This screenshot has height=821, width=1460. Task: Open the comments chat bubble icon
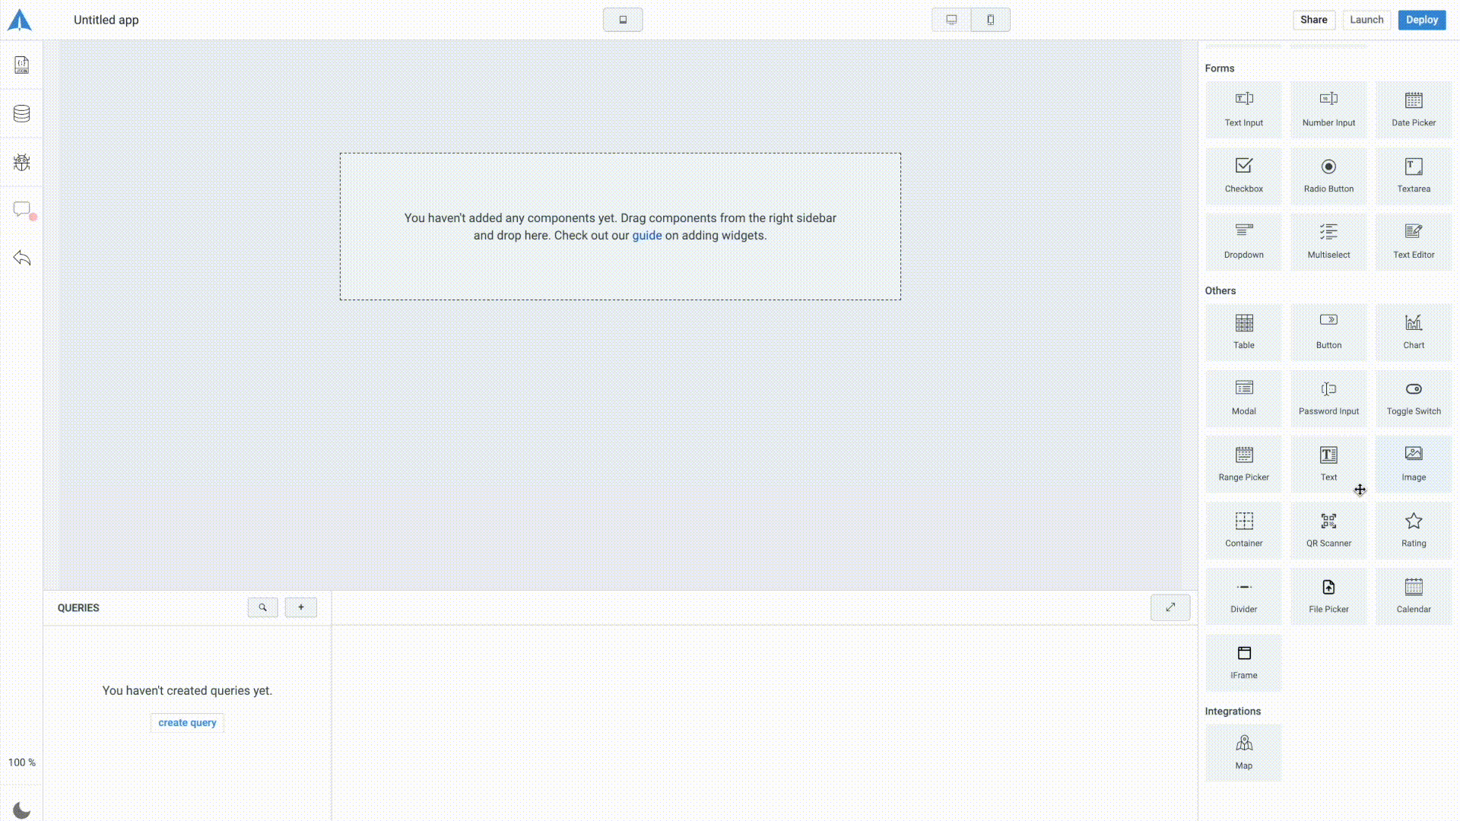pyautogui.click(x=21, y=209)
